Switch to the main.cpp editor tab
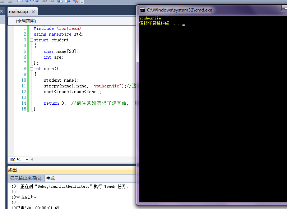Image resolution: width=287 pixels, height=209 pixels. (x=18, y=12)
